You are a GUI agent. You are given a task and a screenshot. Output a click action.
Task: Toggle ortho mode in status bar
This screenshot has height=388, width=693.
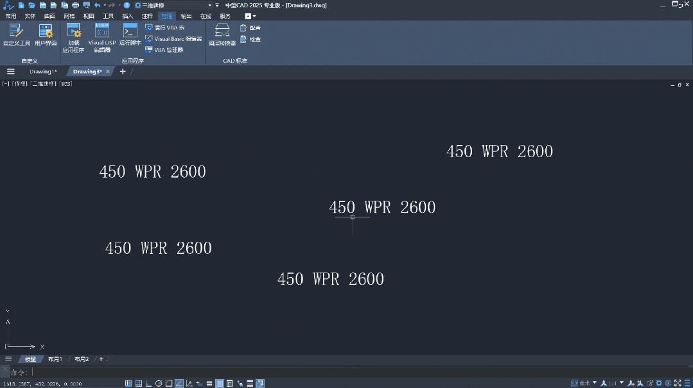coord(149,384)
